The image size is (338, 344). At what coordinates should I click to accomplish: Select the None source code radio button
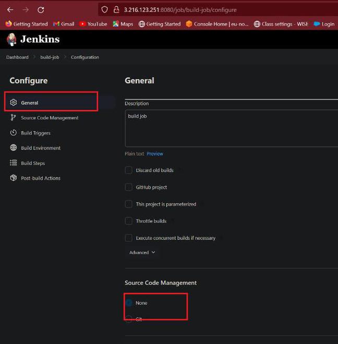(x=129, y=303)
